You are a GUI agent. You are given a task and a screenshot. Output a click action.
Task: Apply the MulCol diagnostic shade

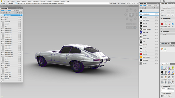[165, 67]
